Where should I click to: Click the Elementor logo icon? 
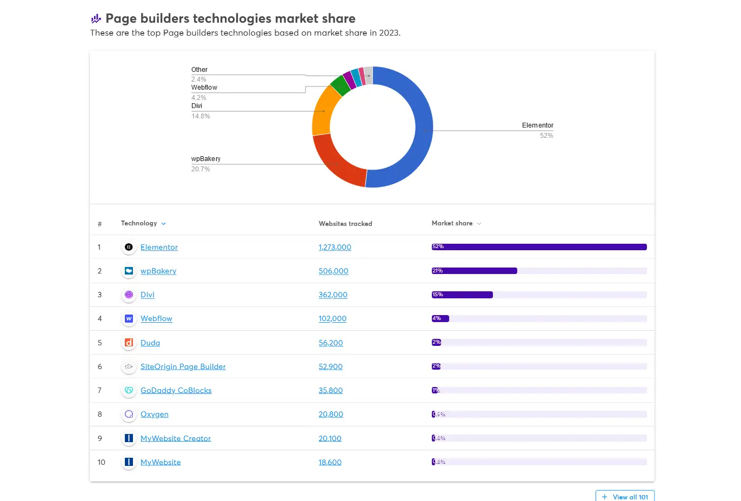[129, 247]
